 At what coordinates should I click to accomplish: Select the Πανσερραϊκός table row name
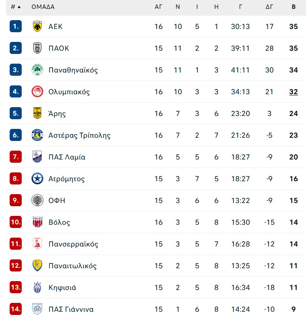coord(73,244)
